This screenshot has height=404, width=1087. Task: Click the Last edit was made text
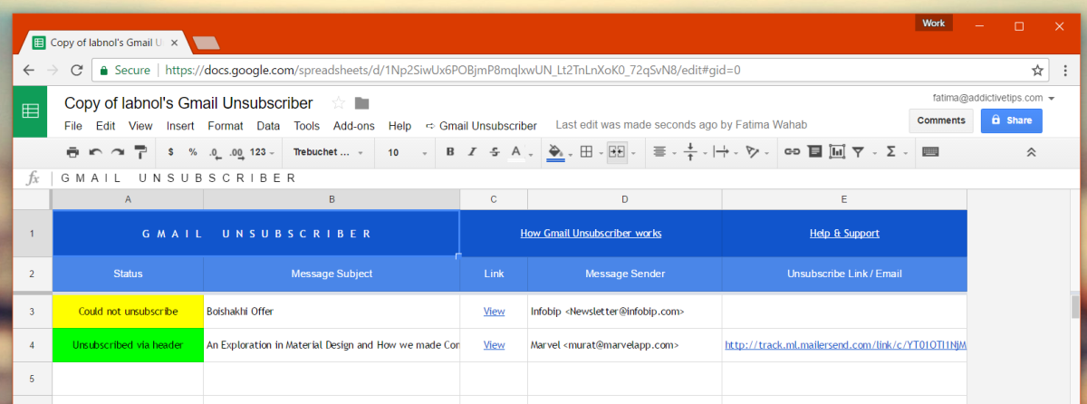click(x=681, y=126)
